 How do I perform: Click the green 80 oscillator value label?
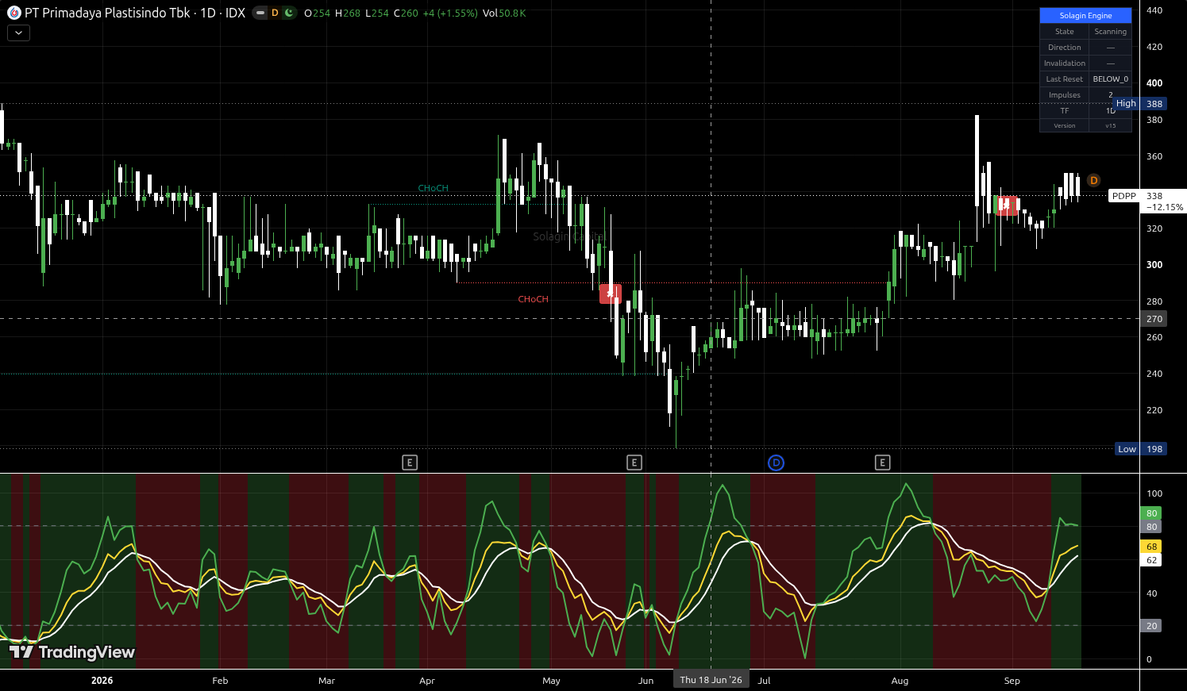coord(1151,513)
